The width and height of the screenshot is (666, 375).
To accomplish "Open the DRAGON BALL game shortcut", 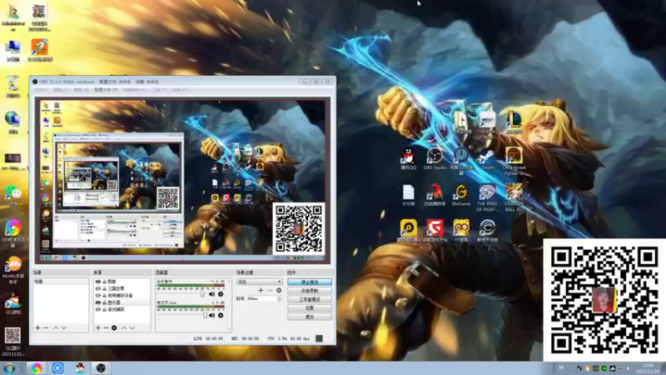I will click(514, 197).
